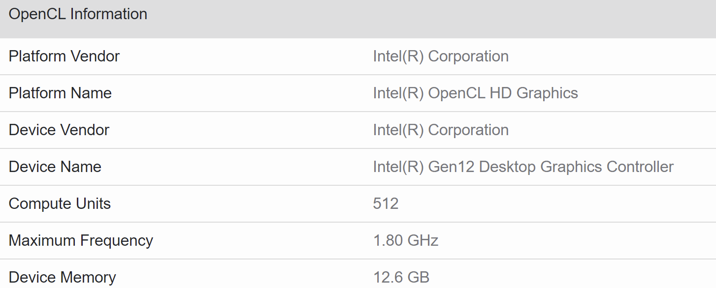Viewport: 716px width, 288px height.
Task: Click the Compute Units value 512
Action: (386, 204)
